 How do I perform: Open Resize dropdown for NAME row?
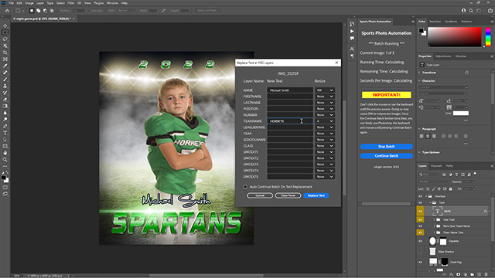(x=325, y=90)
